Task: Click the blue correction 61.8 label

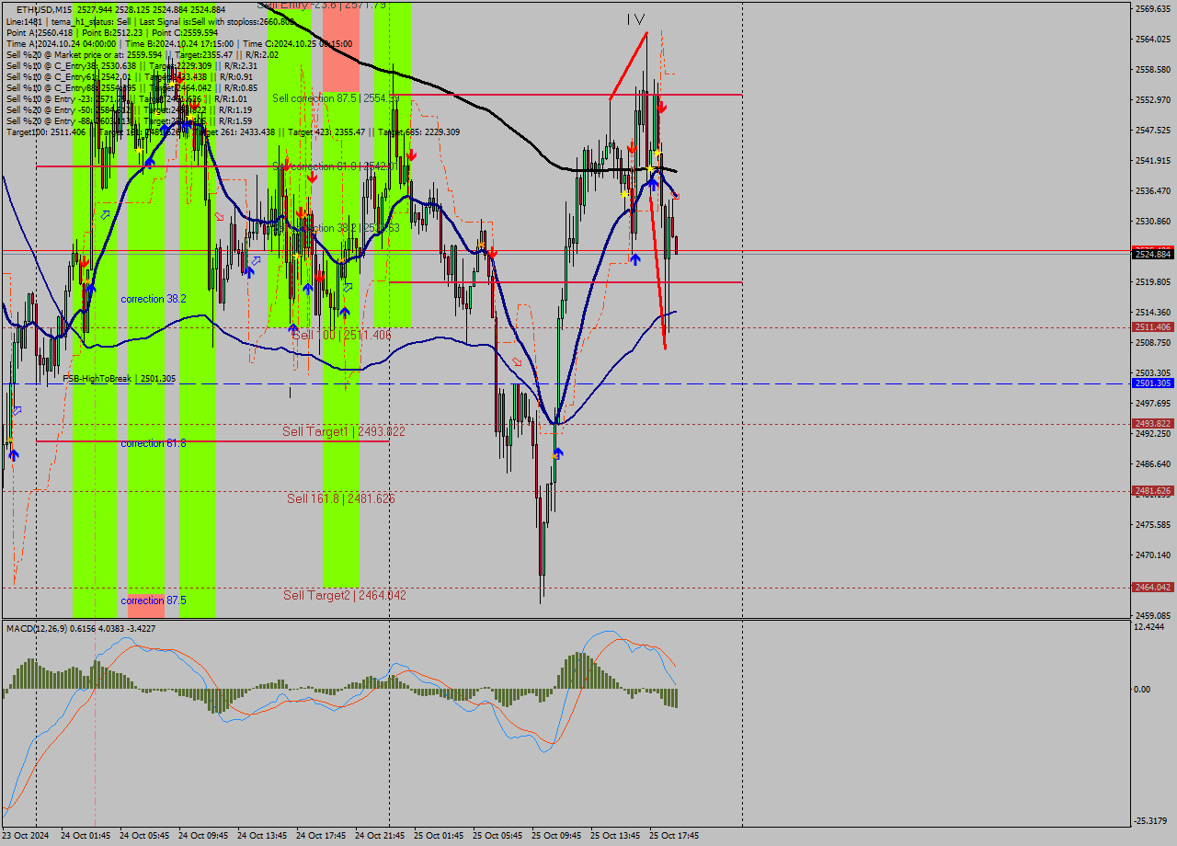Action: (x=154, y=443)
